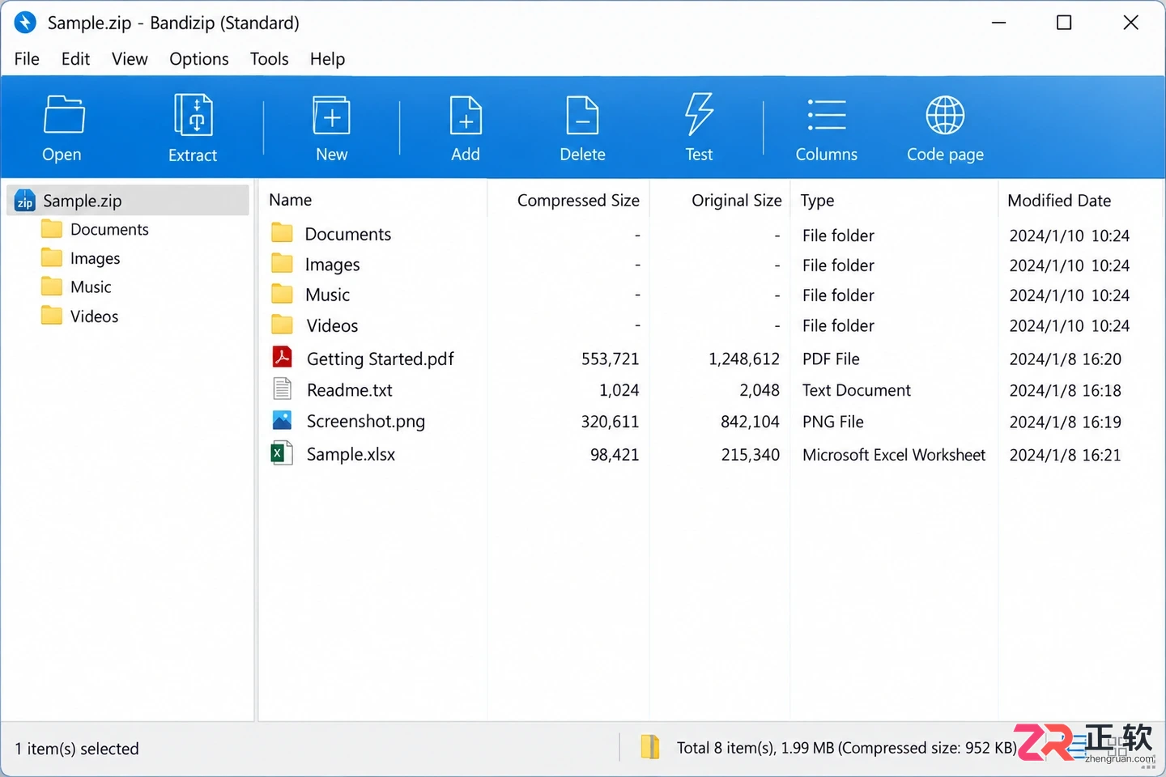Click the Excel icon of Sample.xlsx
1166x777 pixels.
pyautogui.click(x=281, y=453)
